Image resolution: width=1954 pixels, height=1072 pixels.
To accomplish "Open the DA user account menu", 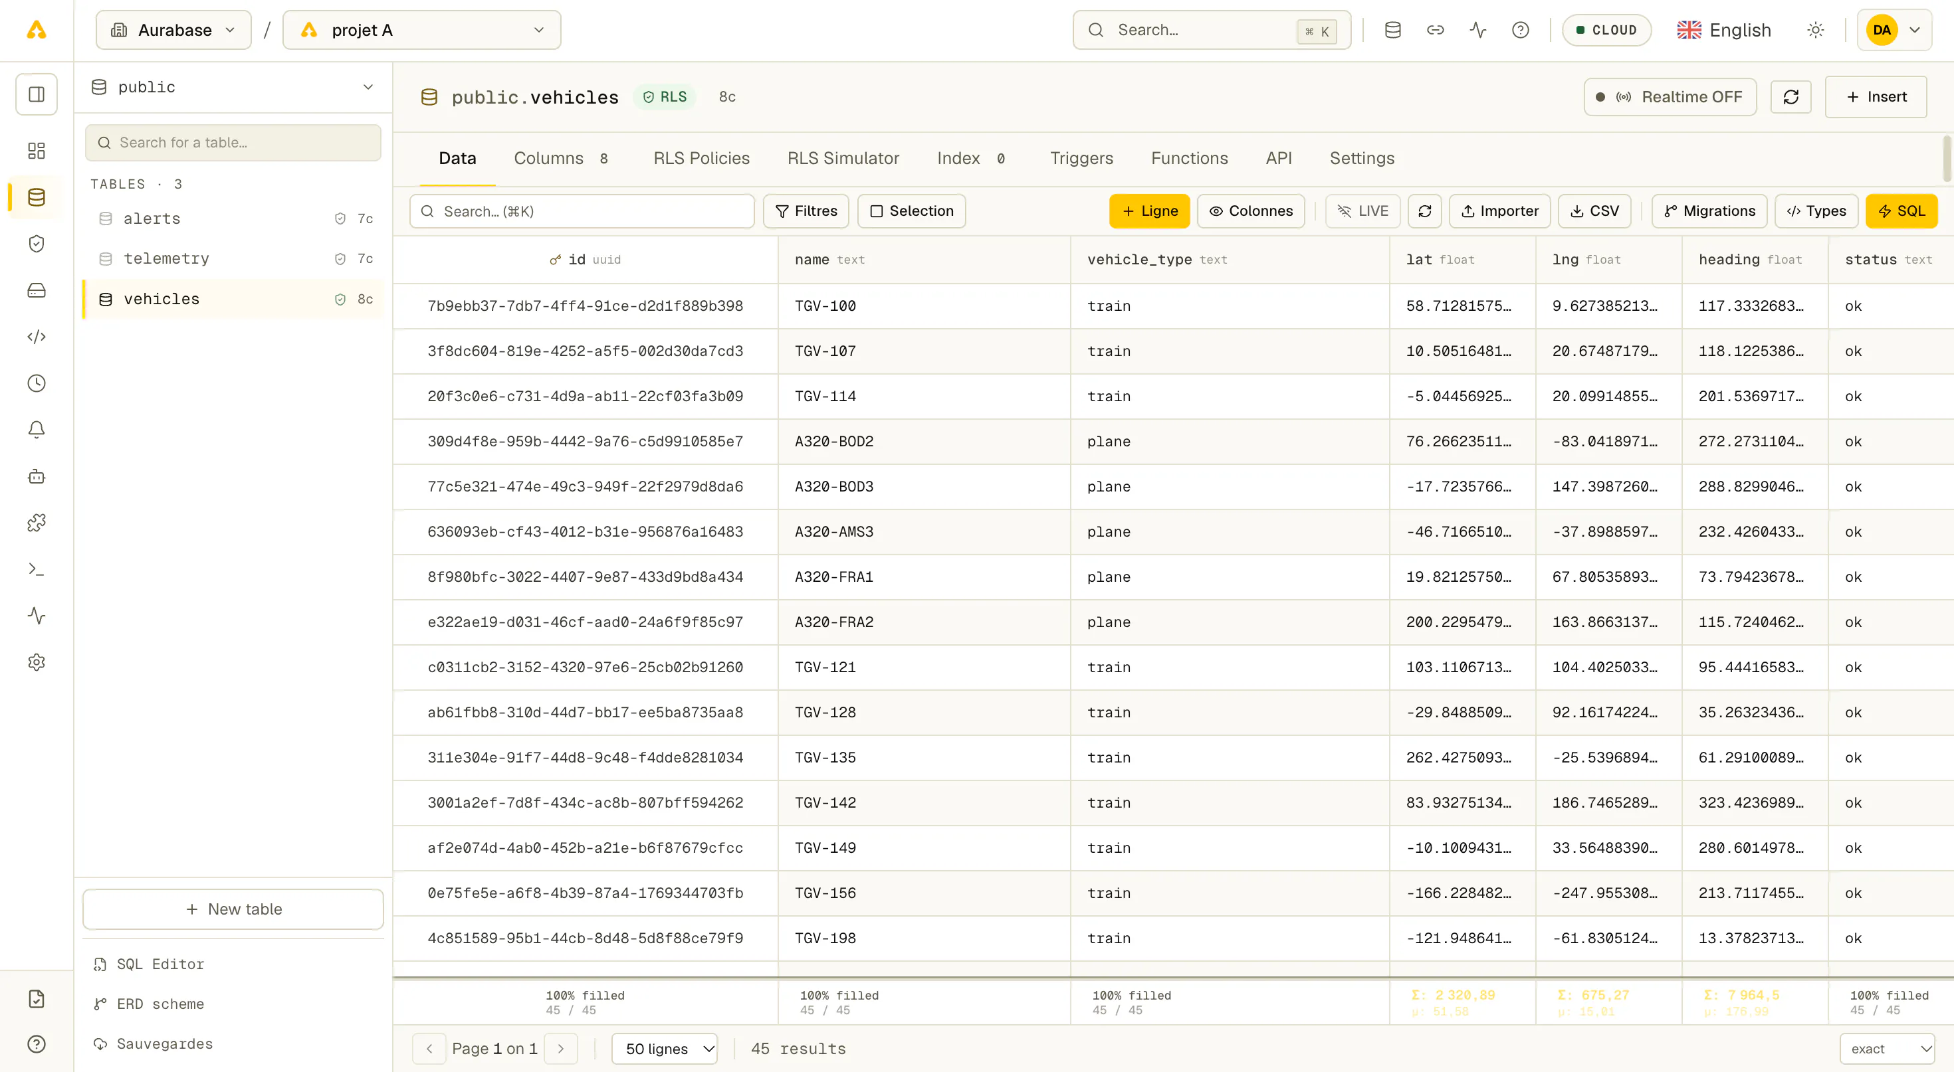I will pyautogui.click(x=1894, y=31).
